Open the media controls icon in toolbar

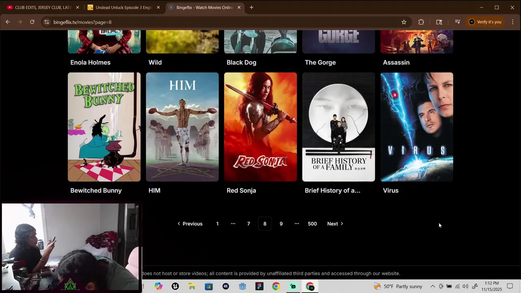tap(458, 22)
